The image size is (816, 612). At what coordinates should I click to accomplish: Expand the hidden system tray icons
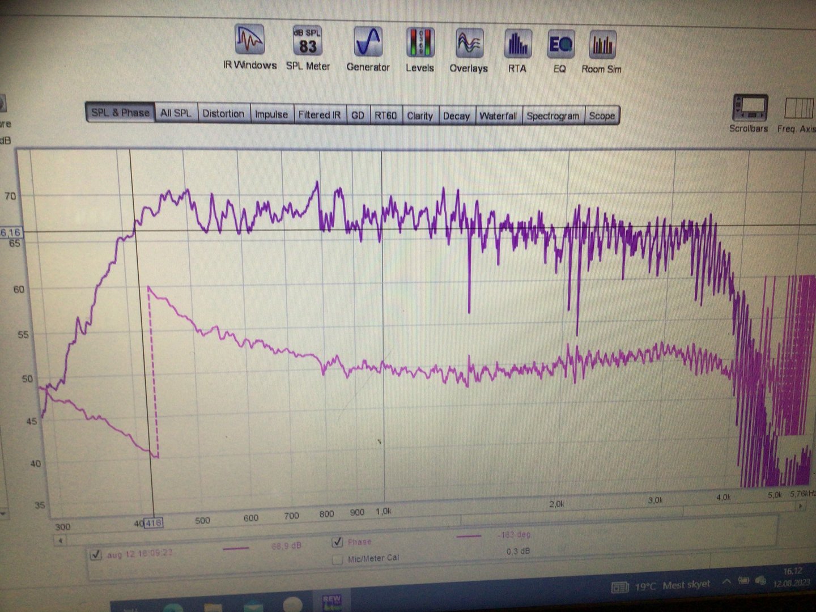tap(726, 583)
